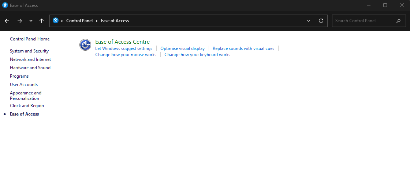
Task: Refresh the Ease of Access page
Action: click(x=321, y=21)
